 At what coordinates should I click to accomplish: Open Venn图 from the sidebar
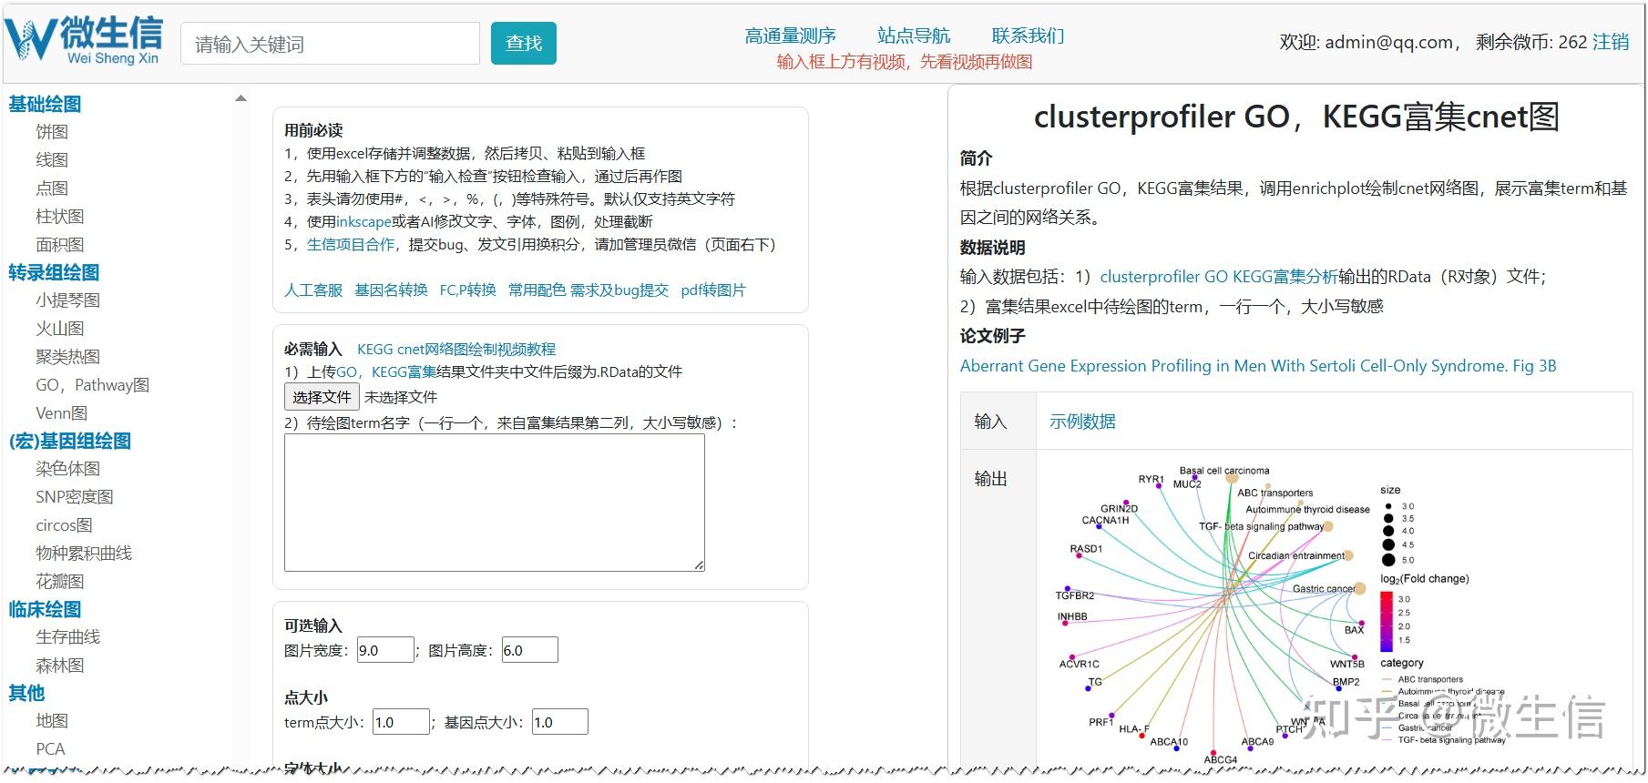[x=62, y=413]
